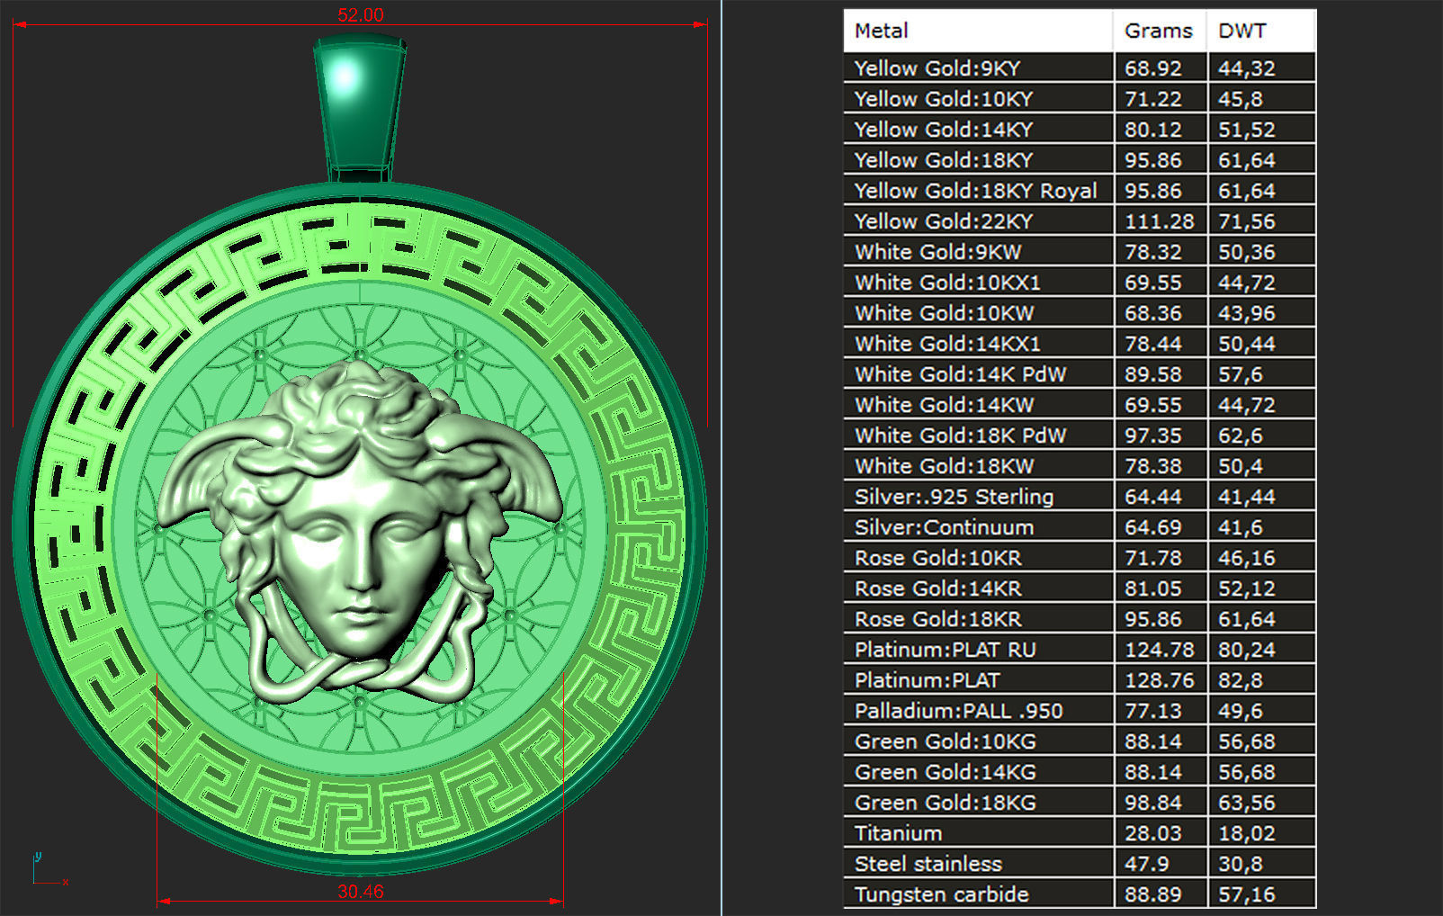1443x916 pixels.
Task: Select the White Gold:18KW metal name
Action: [x=944, y=466]
